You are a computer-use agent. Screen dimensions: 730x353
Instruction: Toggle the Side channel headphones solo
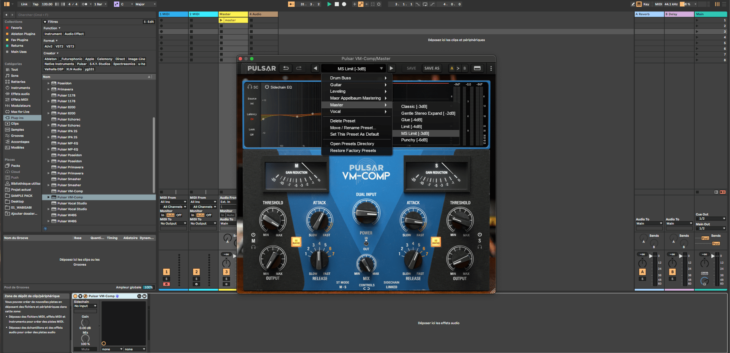(480, 247)
